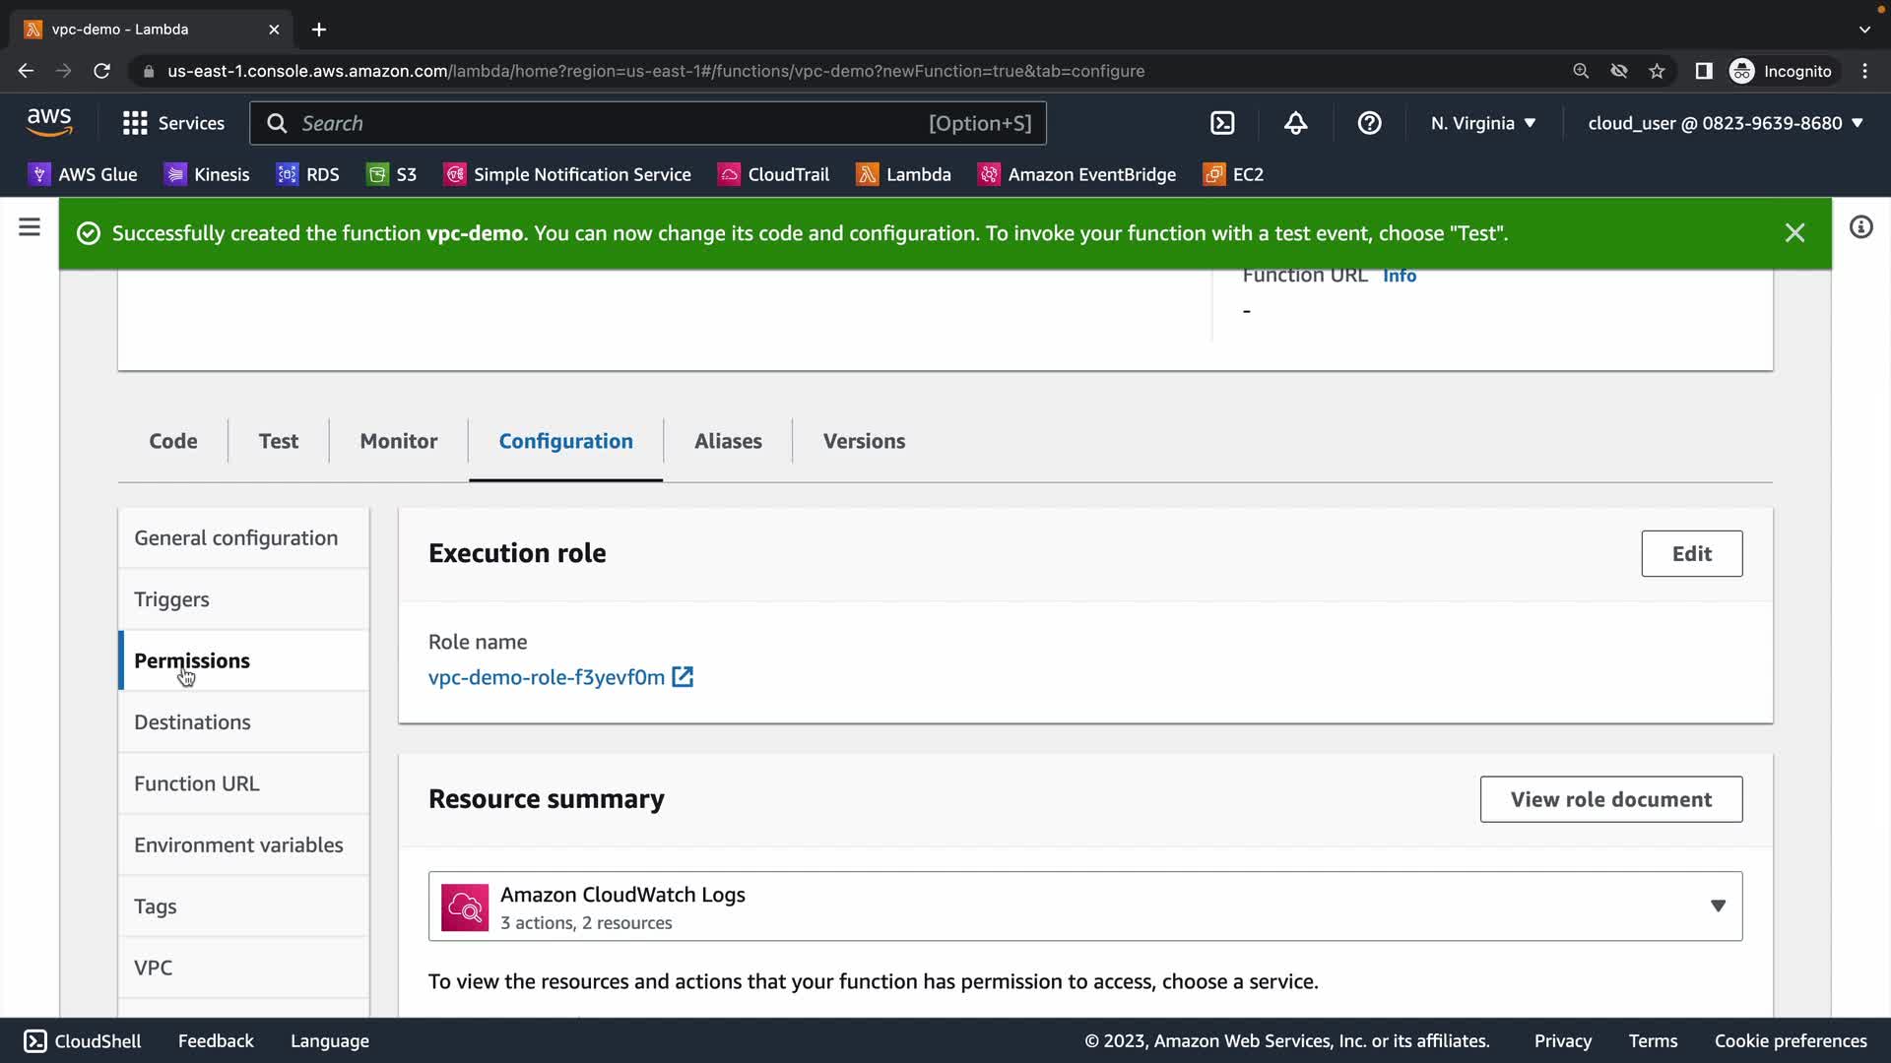Dismiss the green success banner
Screen dimensions: 1891x1063
pos(1794,233)
